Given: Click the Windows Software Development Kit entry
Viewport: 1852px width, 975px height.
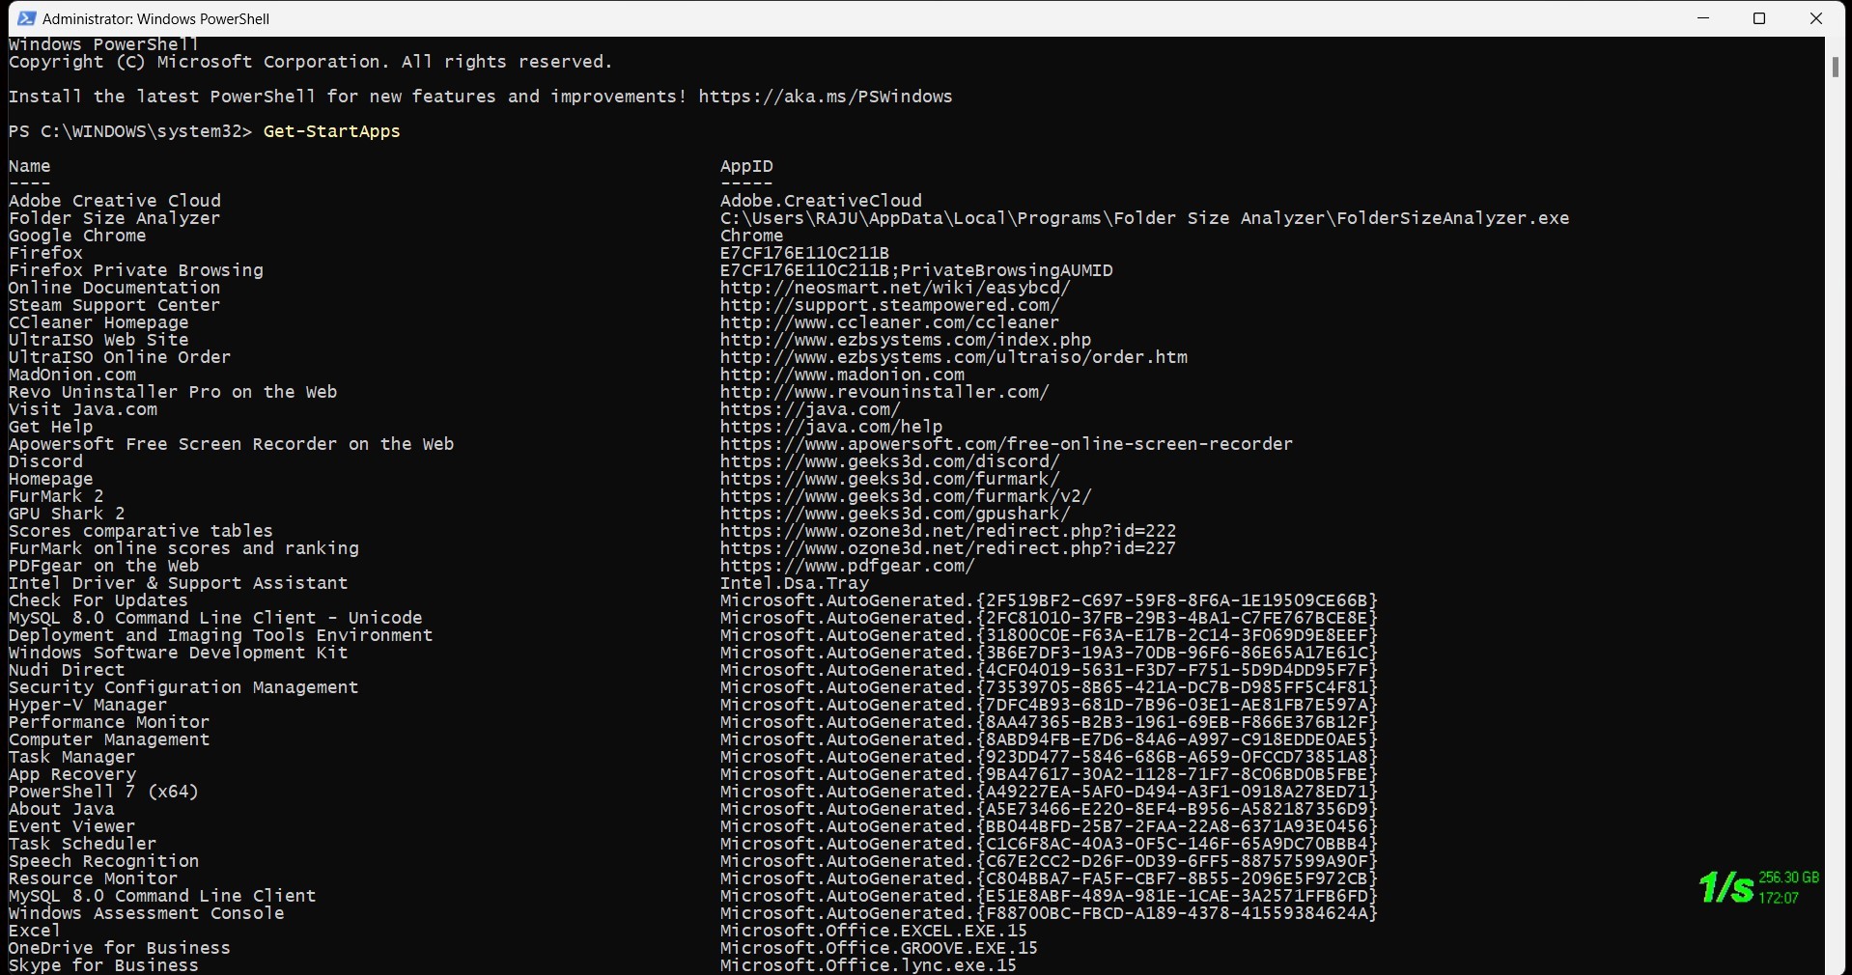Looking at the screenshot, I should click(179, 653).
